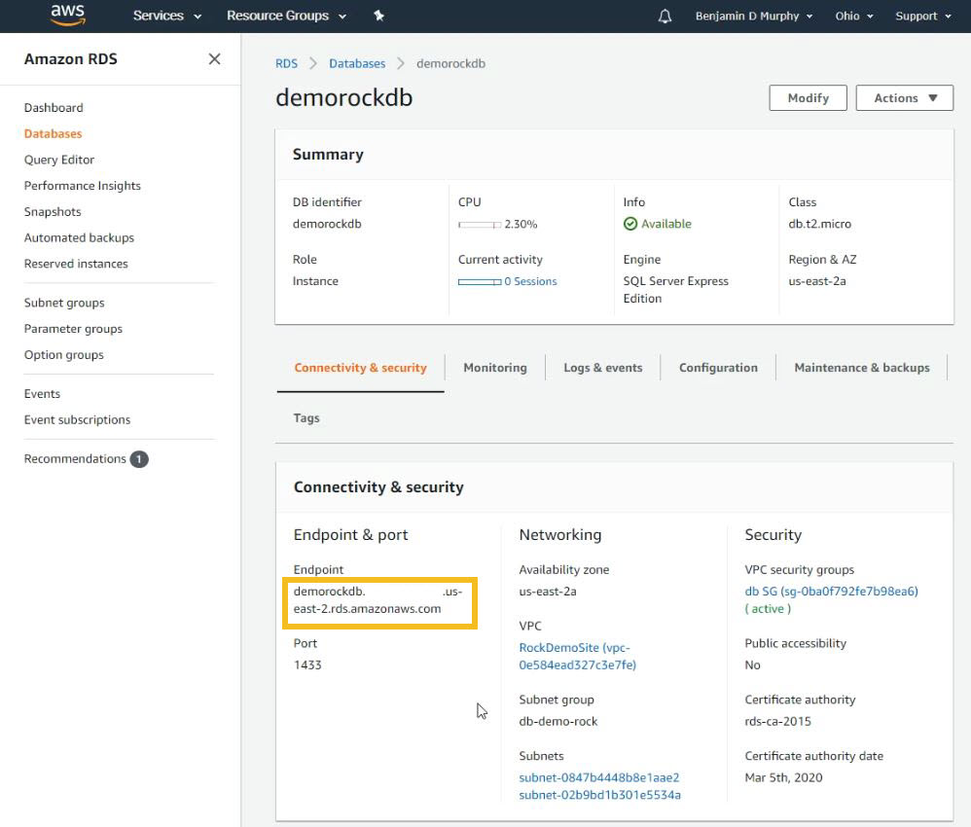Open Performance Insights in sidebar
This screenshot has height=827, width=971.
pyautogui.click(x=83, y=186)
